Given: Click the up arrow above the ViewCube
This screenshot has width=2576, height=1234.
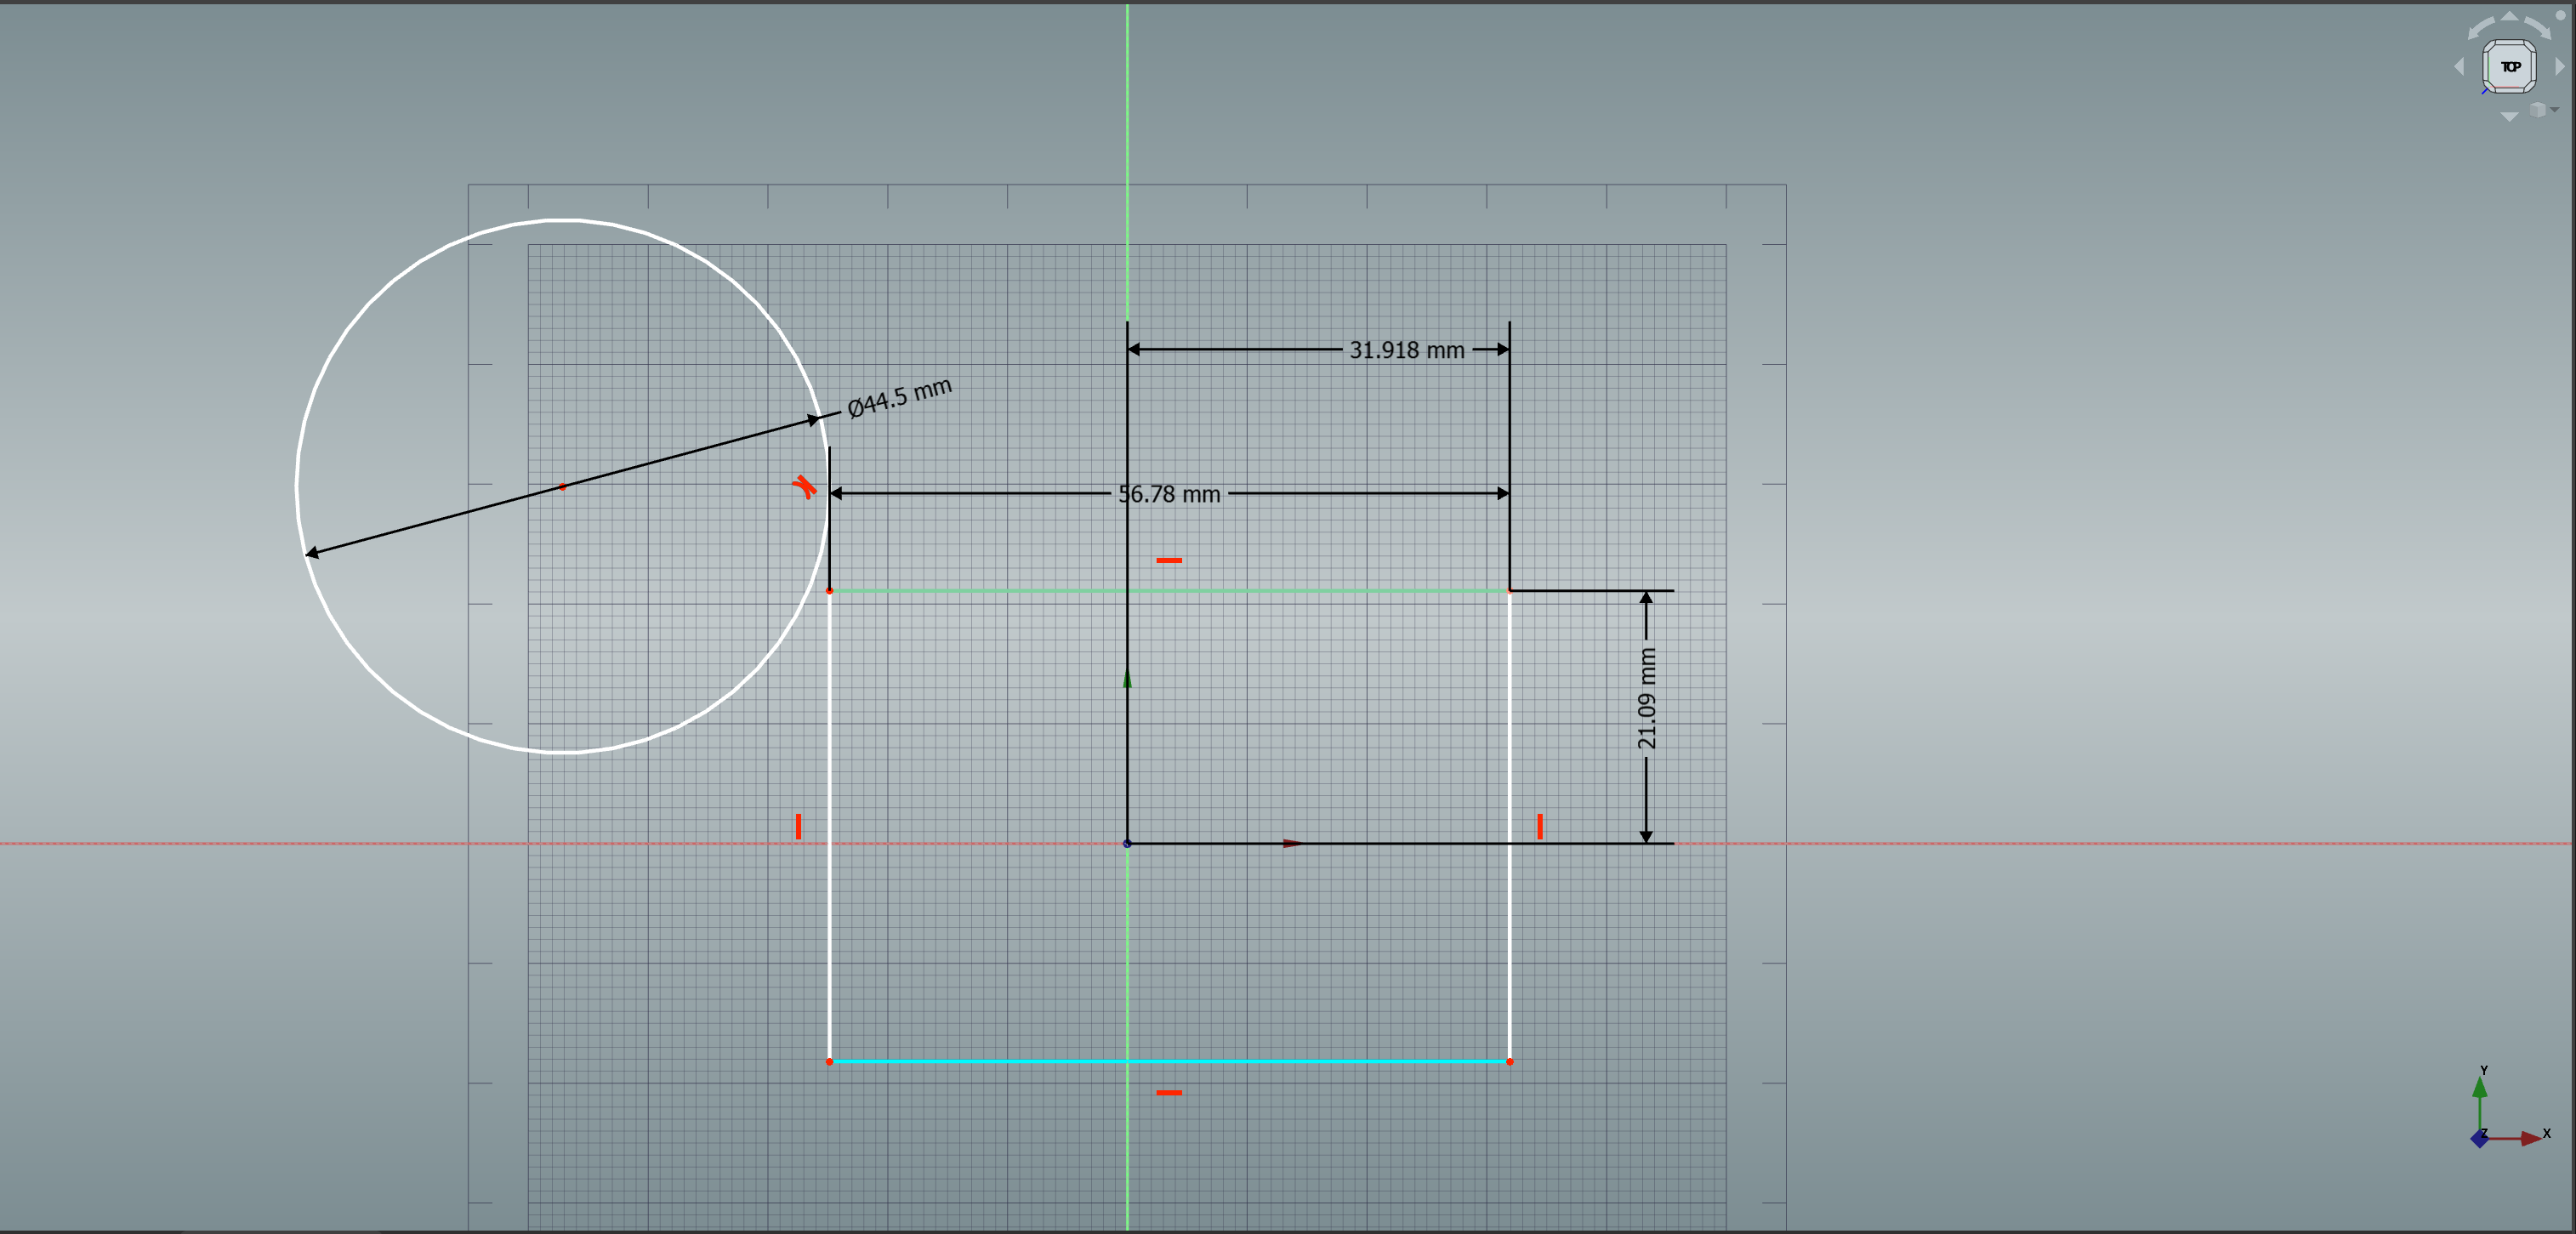Looking at the screenshot, I should pos(2510,16).
